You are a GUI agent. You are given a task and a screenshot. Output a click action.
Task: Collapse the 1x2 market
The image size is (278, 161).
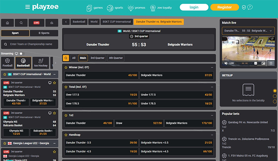coord(212,115)
